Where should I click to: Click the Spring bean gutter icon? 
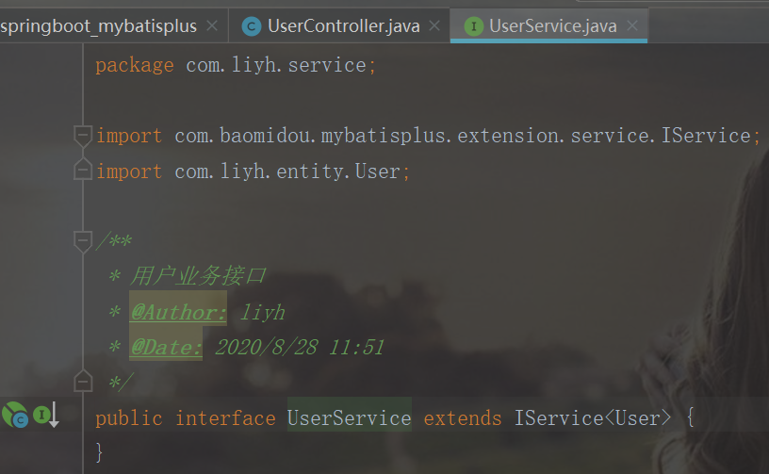(15, 416)
